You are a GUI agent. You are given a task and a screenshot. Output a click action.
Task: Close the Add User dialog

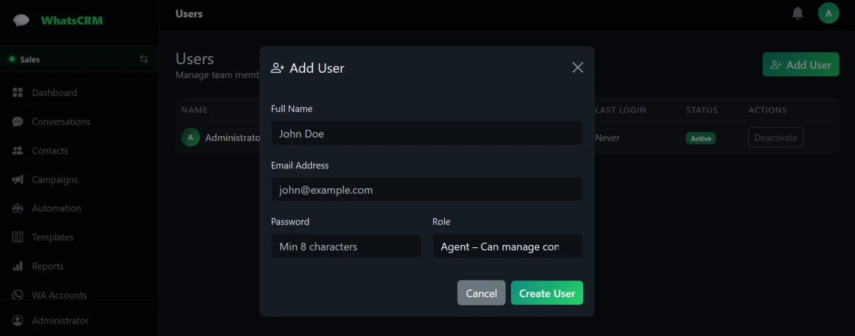coord(578,67)
